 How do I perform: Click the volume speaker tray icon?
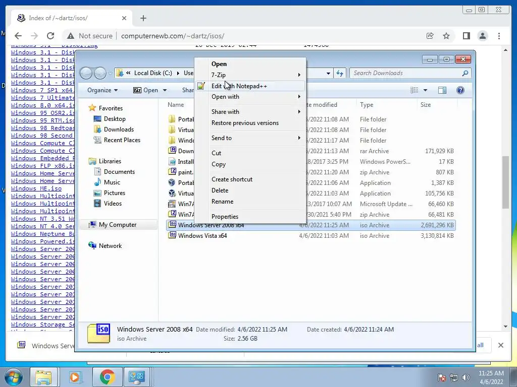tap(466, 377)
